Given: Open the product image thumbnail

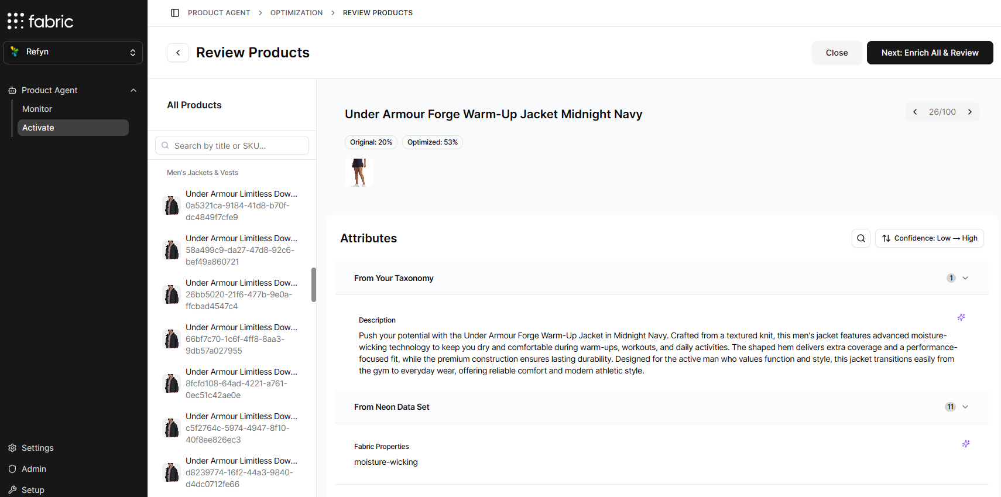Looking at the screenshot, I should tap(359, 173).
